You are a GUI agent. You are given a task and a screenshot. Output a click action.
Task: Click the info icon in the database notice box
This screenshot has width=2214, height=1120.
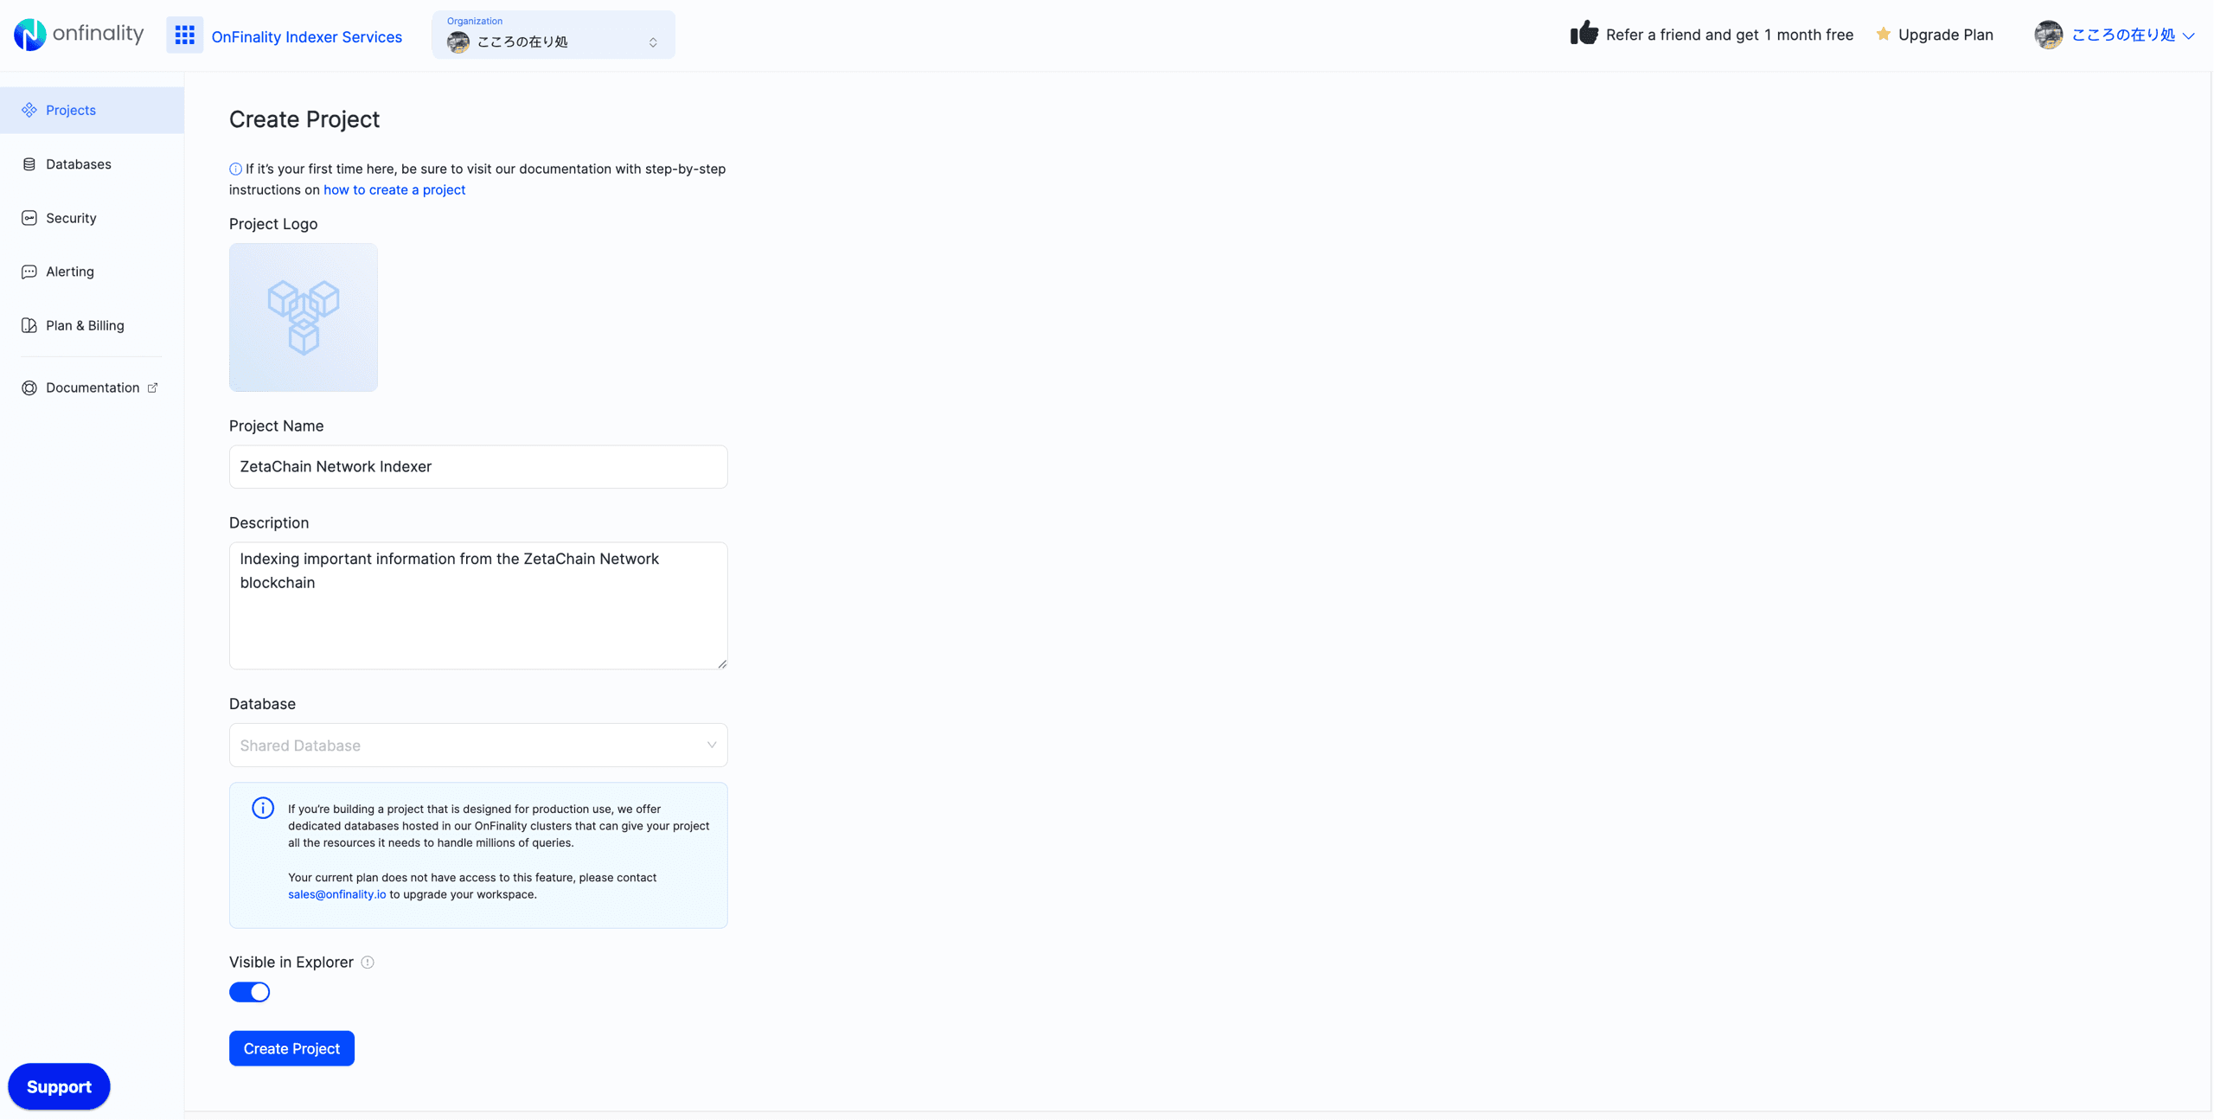[x=262, y=808]
